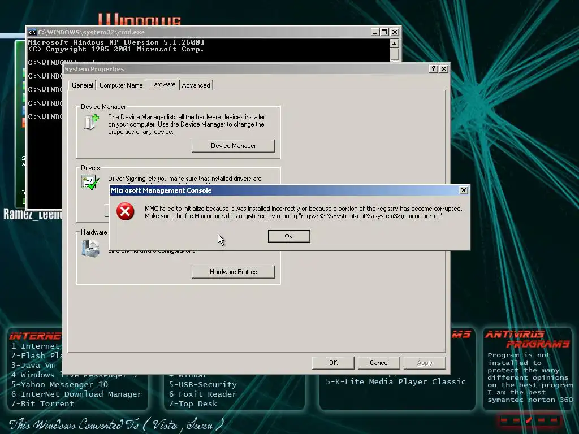The image size is (579, 434).
Task: Open Device Manager from System Properties
Action: point(233,146)
